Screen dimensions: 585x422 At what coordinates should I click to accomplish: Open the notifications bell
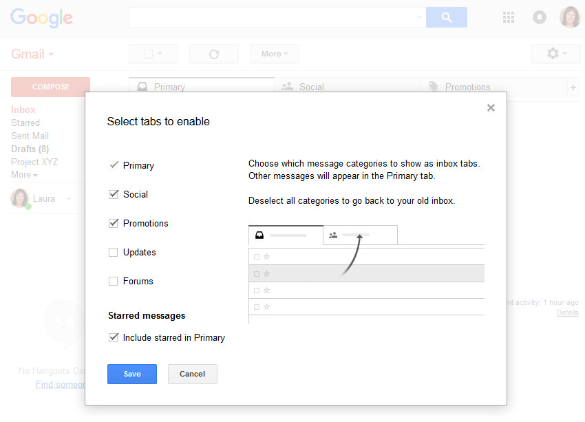(539, 17)
